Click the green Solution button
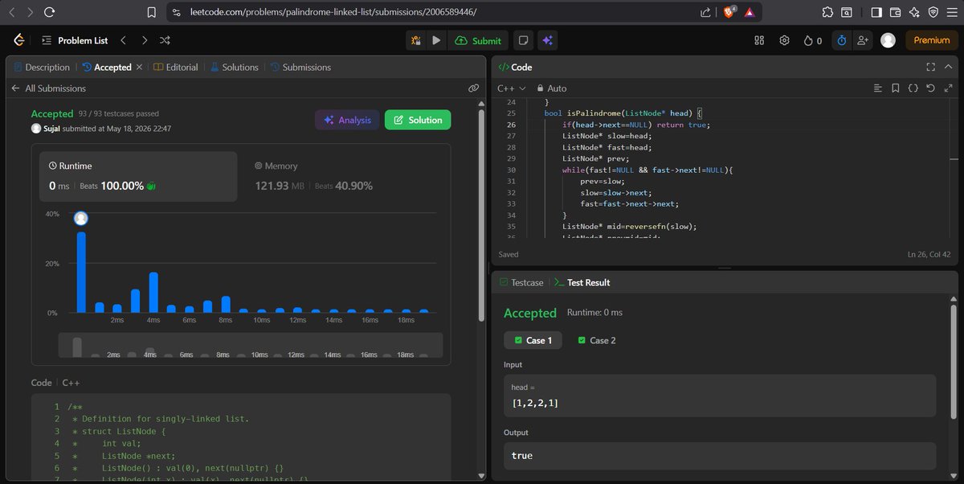This screenshot has width=964, height=484. coord(418,120)
